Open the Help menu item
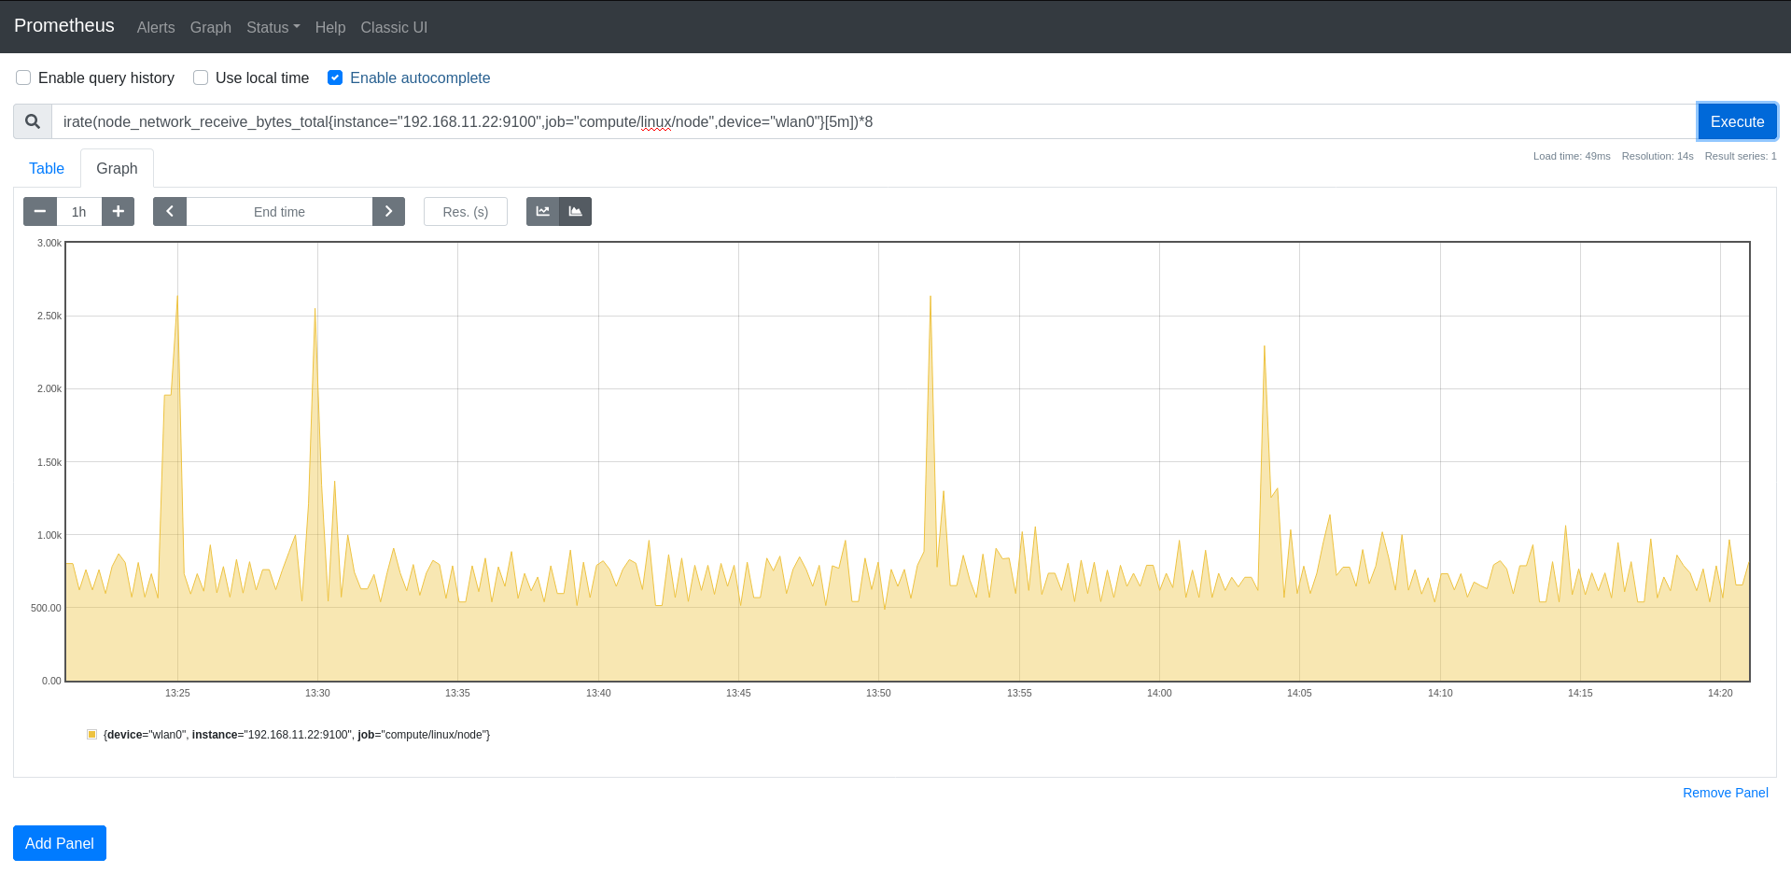 pyautogui.click(x=330, y=28)
